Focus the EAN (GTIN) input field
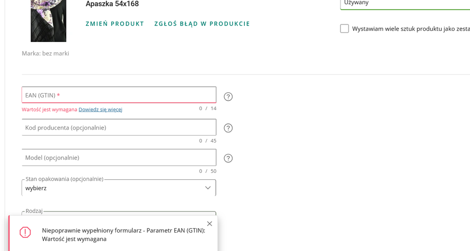 [x=119, y=95]
